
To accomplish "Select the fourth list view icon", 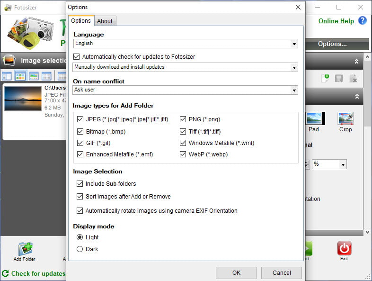I will pyautogui.click(x=46, y=76).
